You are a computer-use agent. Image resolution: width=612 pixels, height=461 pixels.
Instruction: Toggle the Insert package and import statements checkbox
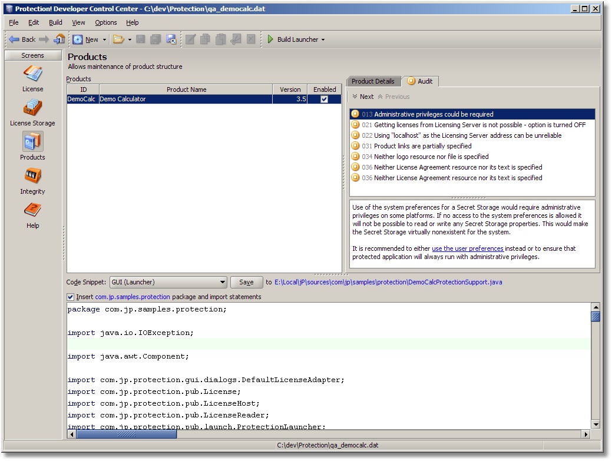click(x=71, y=297)
